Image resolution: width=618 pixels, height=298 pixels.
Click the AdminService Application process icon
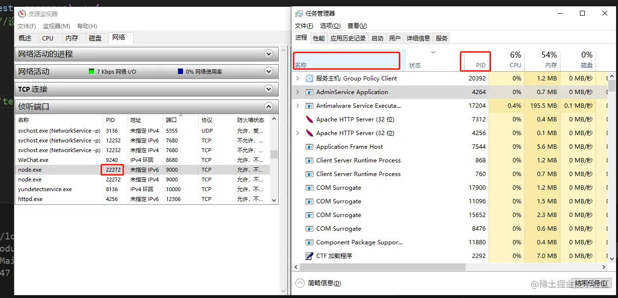point(309,92)
